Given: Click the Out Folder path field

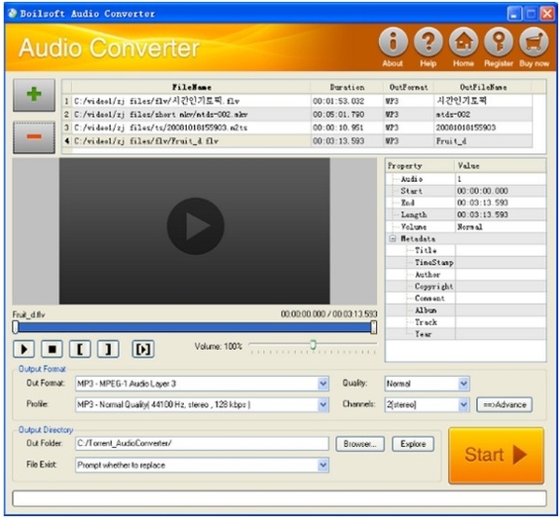Looking at the screenshot, I should click(202, 443).
